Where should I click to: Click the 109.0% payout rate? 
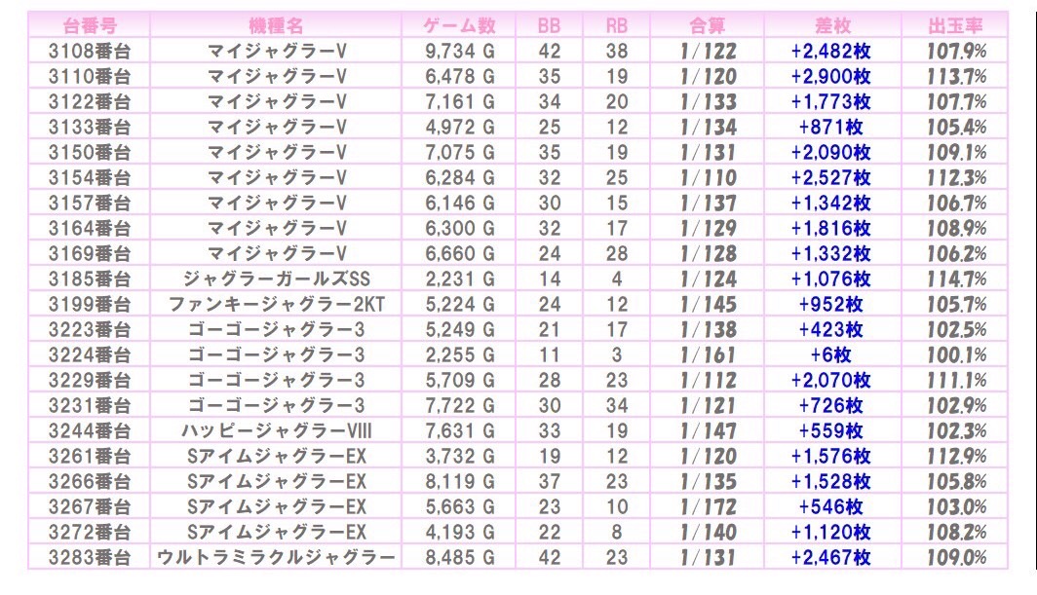pos(956,557)
